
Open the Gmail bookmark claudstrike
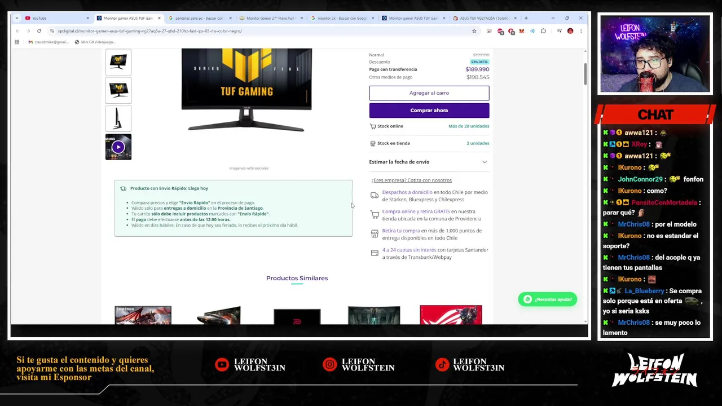click(49, 42)
